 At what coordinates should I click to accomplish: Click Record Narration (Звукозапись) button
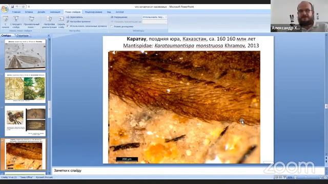click(75, 17)
